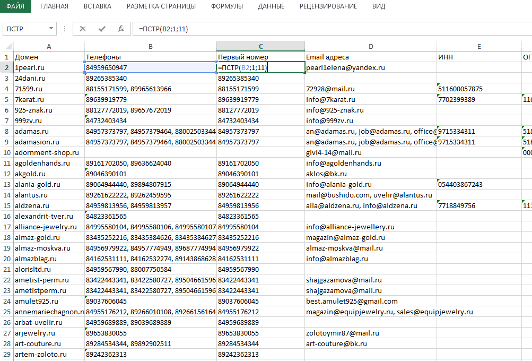
Task: Open the ДАННЫЕ ribbon tab
Action: (x=271, y=6)
